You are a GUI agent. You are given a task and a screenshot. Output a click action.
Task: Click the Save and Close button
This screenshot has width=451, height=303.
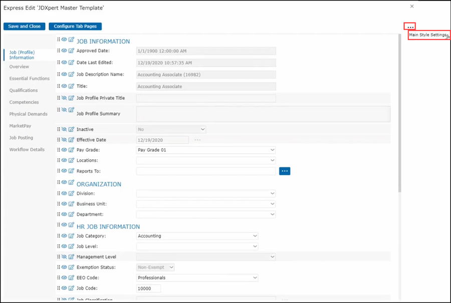click(24, 26)
